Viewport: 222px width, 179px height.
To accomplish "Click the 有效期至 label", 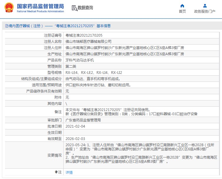I will click(x=54, y=139).
